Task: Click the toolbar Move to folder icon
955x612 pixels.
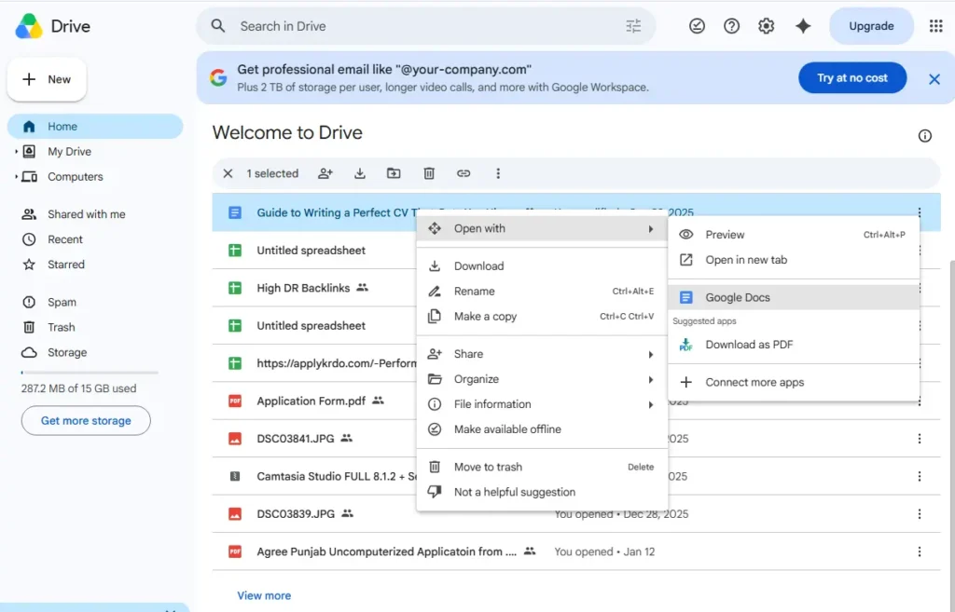Action: [x=394, y=173]
